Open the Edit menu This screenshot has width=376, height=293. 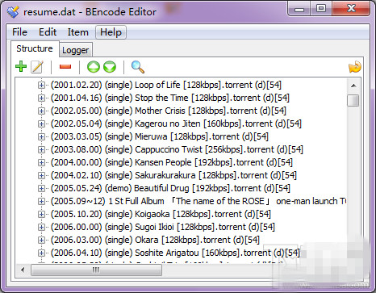pyautogui.click(x=48, y=32)
